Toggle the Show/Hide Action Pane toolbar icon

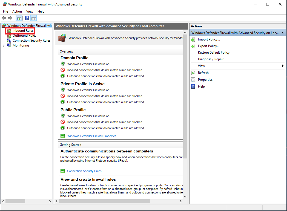coord(34,18)
